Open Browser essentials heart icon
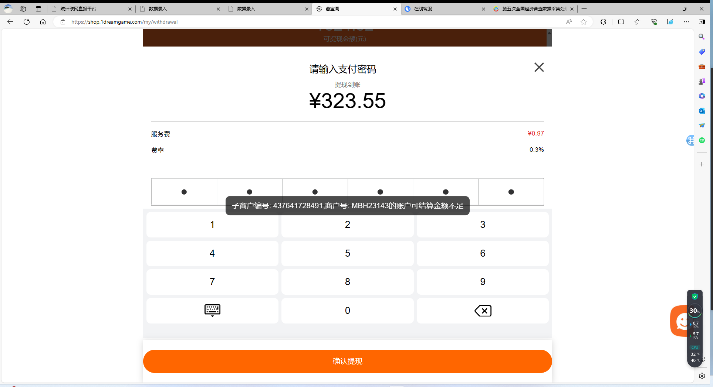The height and width of the screenshot is (387, 713). click(x=654, y=22)
